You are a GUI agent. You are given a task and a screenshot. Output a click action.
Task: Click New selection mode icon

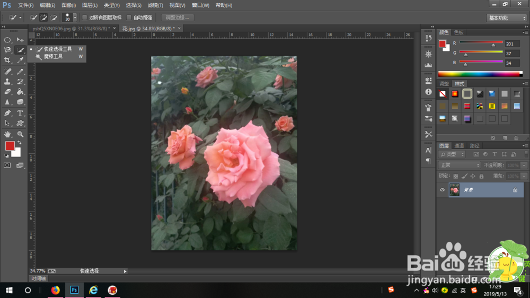[x=33, y=17]
